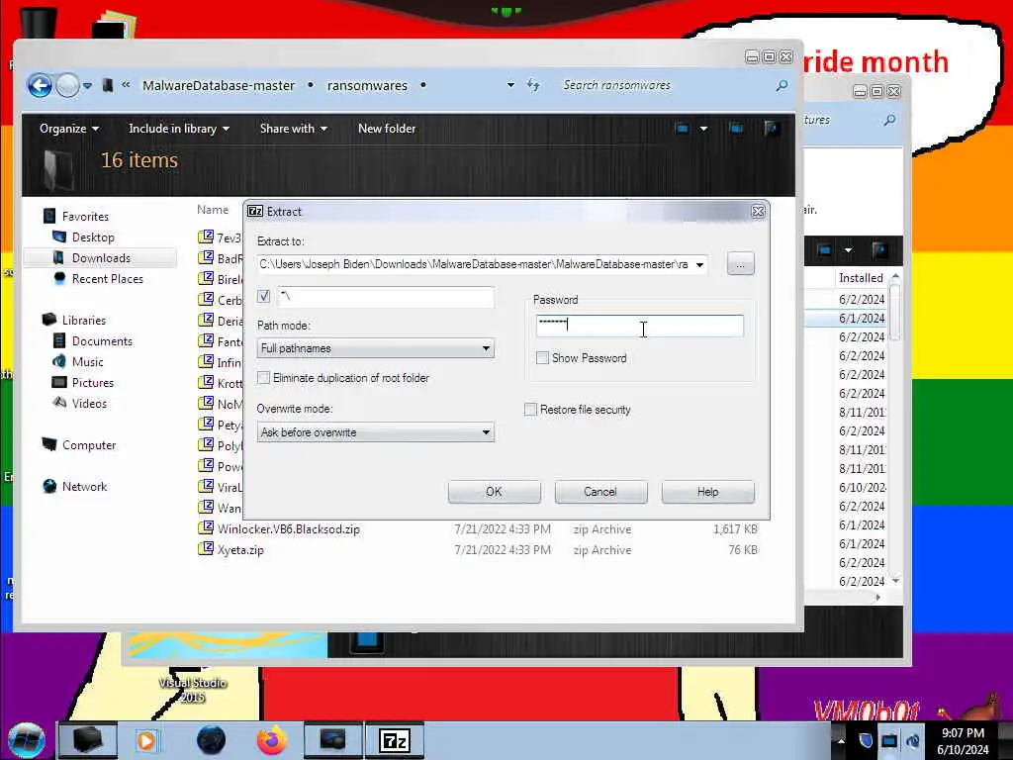
Task: Enable the Show Password checkbox
Action: 543,357
